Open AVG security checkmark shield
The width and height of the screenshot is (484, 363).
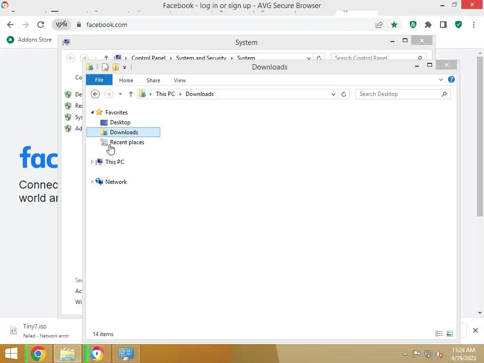[x=458, y=25]
